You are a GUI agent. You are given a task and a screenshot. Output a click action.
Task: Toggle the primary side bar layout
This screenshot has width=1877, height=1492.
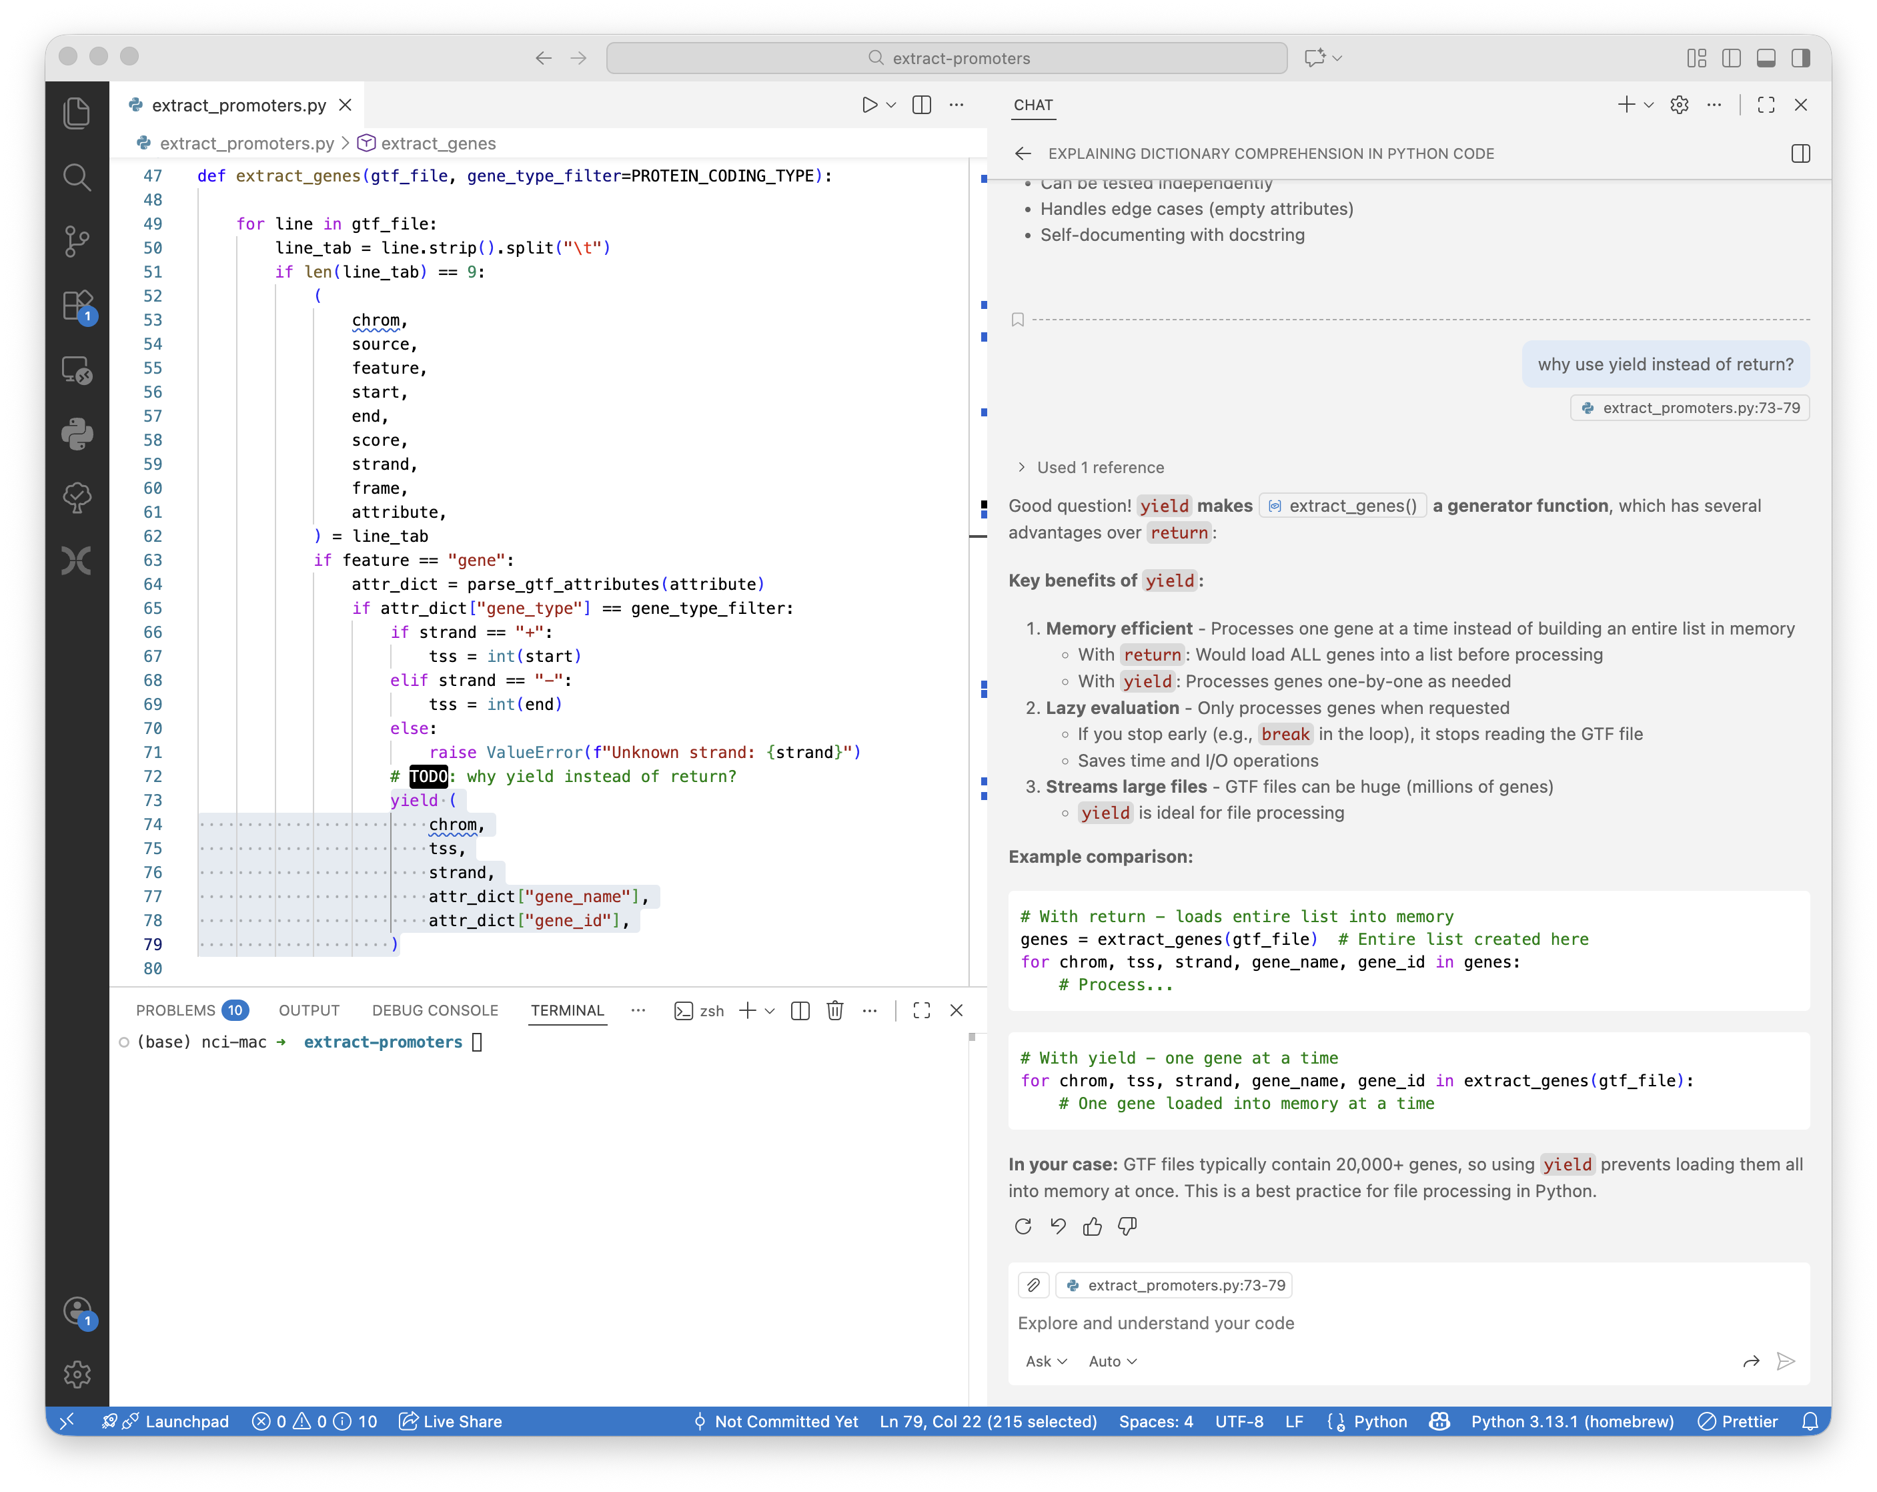[1731, 58]
